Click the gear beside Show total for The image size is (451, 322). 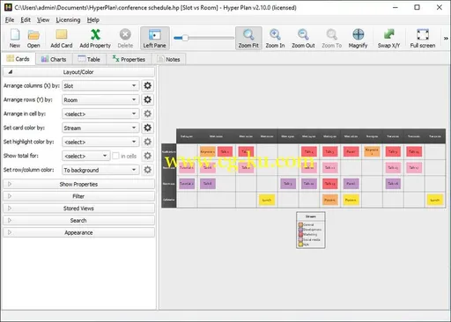pos(147,156)
